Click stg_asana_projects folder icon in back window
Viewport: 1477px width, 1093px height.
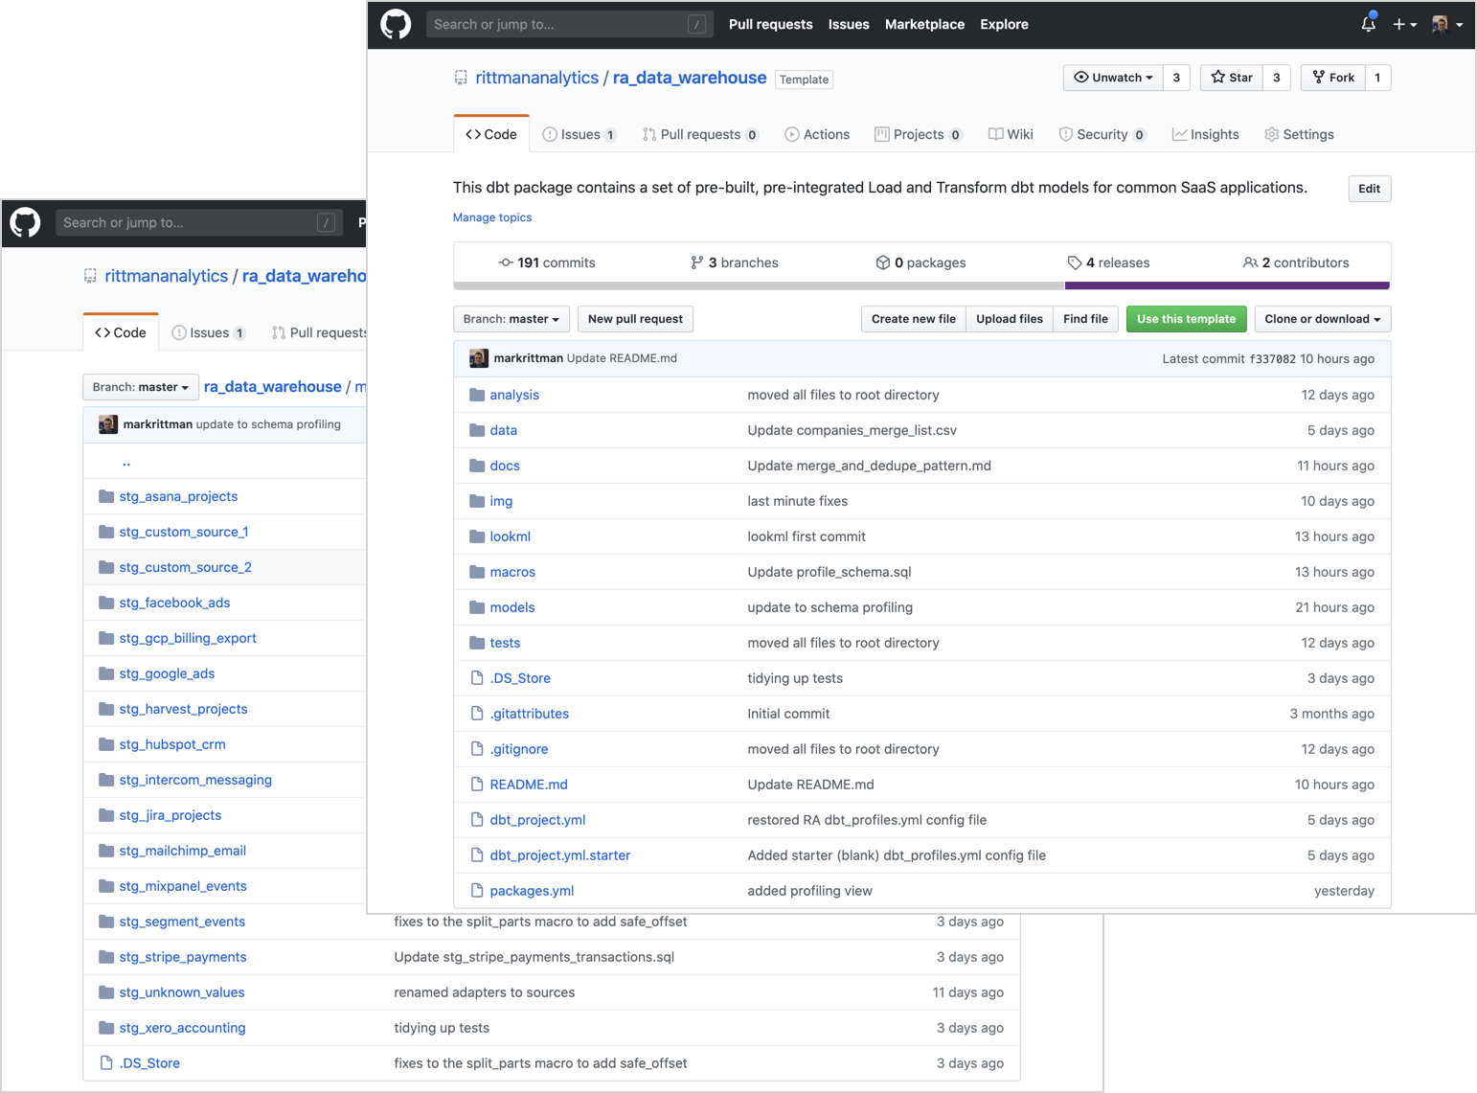[x=106, y=496]
